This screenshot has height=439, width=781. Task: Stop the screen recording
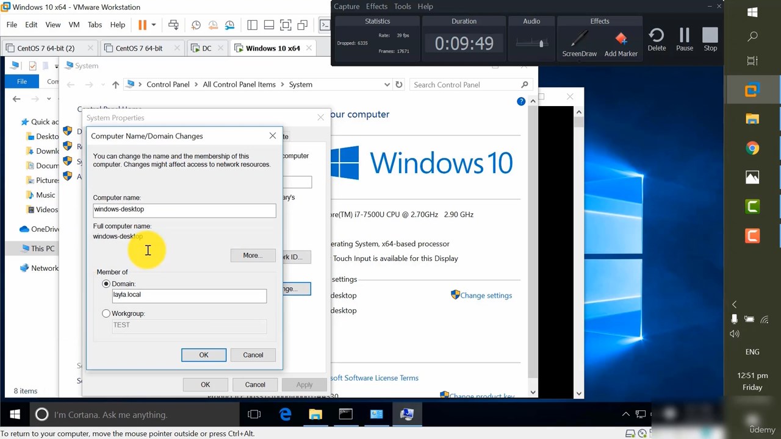coord(710,40)
